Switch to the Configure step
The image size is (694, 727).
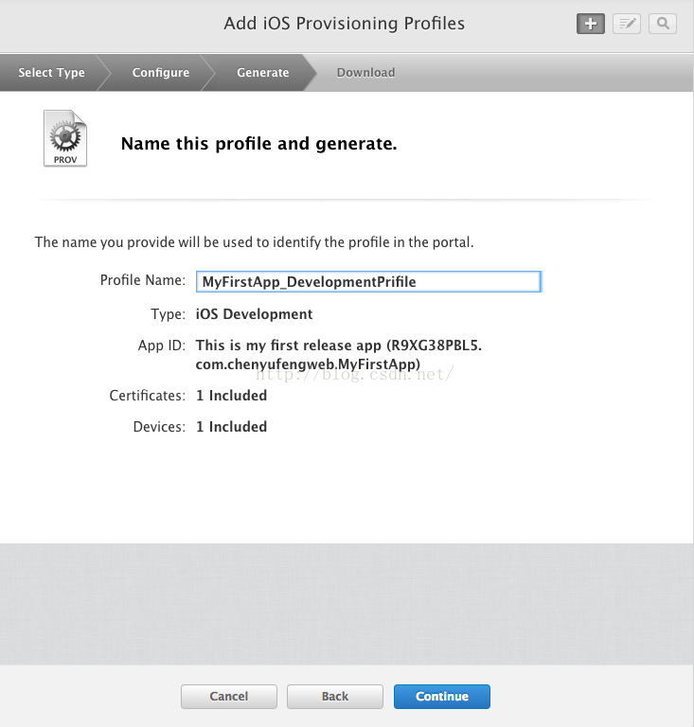(x=160, y=73)
